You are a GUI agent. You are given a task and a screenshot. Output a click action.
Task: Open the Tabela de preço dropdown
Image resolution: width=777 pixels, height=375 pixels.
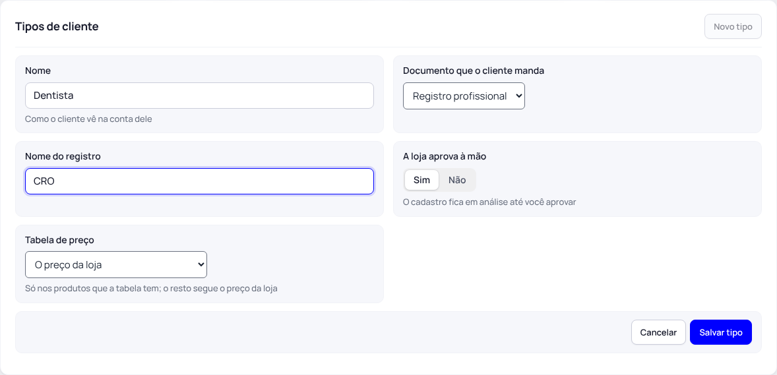116,264
